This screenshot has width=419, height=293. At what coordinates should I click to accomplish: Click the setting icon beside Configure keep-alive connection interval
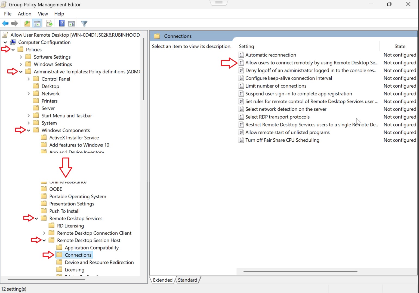241,78
